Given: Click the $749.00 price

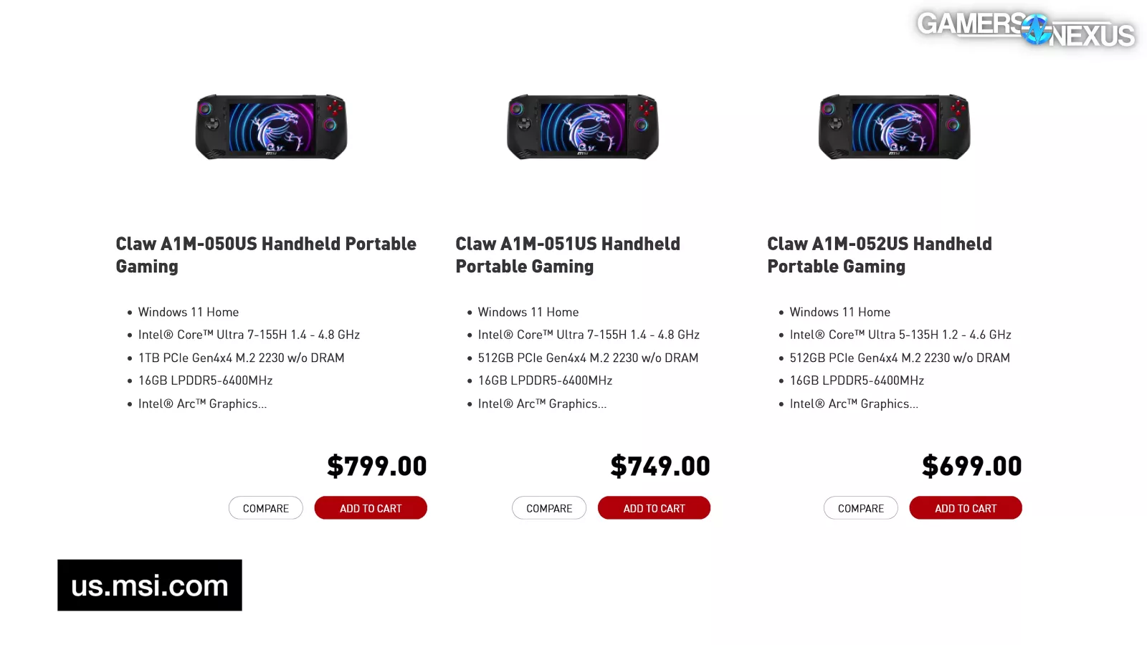Looking at the screenshot, I should click(660, 467).
